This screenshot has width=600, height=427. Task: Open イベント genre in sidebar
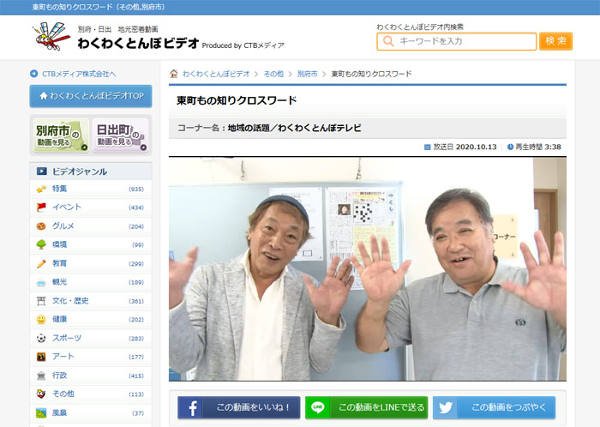[91, 207]
